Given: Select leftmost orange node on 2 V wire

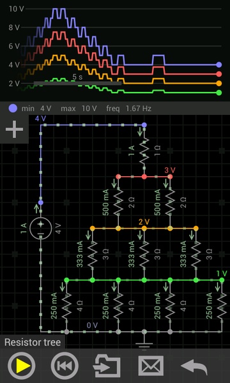Looking at the screenshot, I should point(93,229).
